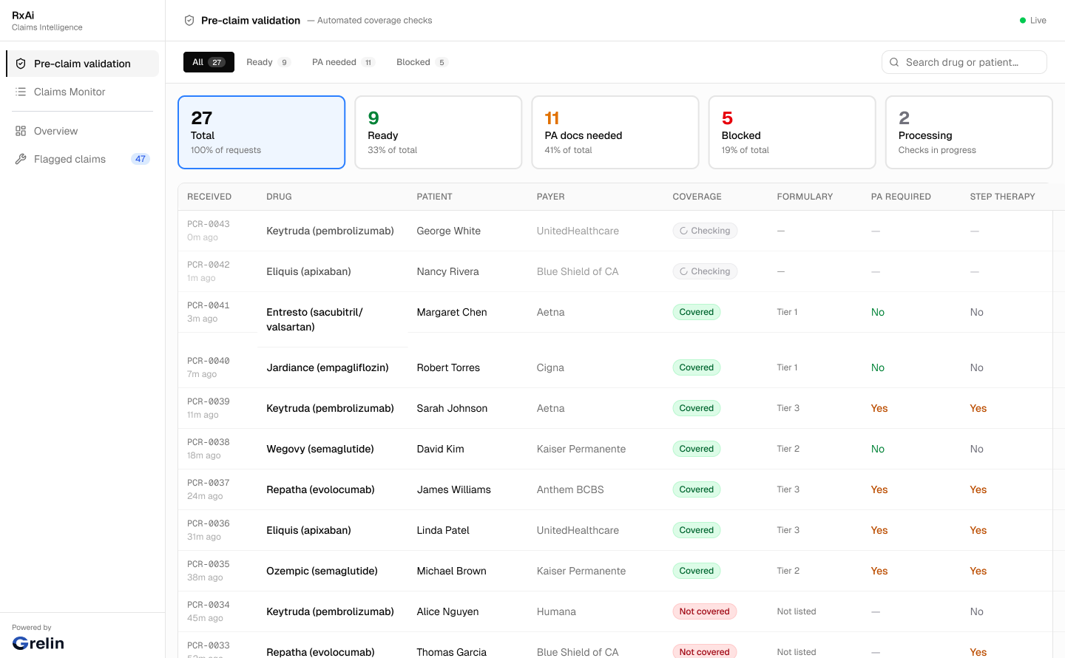The image size is (1065, 658).
Task: Switch to the Ready filter tab
Action: pyautogui.click(x=268, y=62)
